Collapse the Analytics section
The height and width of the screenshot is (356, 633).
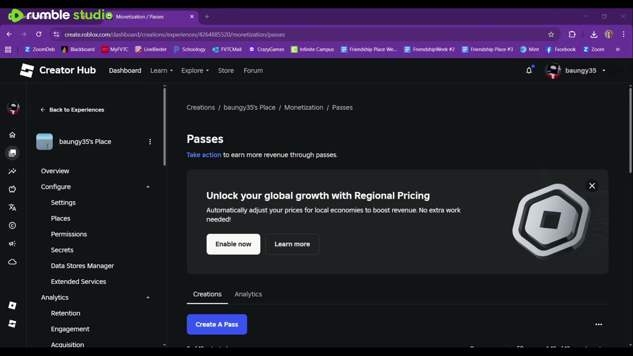[148, 298]
